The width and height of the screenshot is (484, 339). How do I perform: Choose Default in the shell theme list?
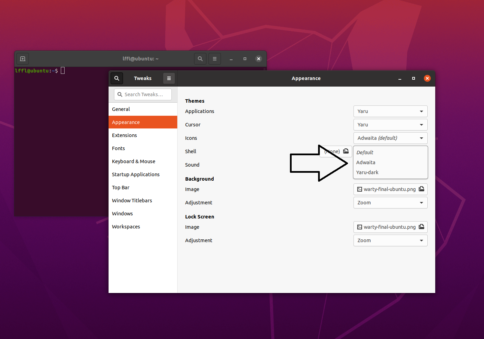point(364,152)
